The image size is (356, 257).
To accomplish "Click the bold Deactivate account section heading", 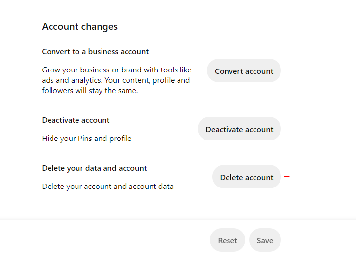I will 76,120.
